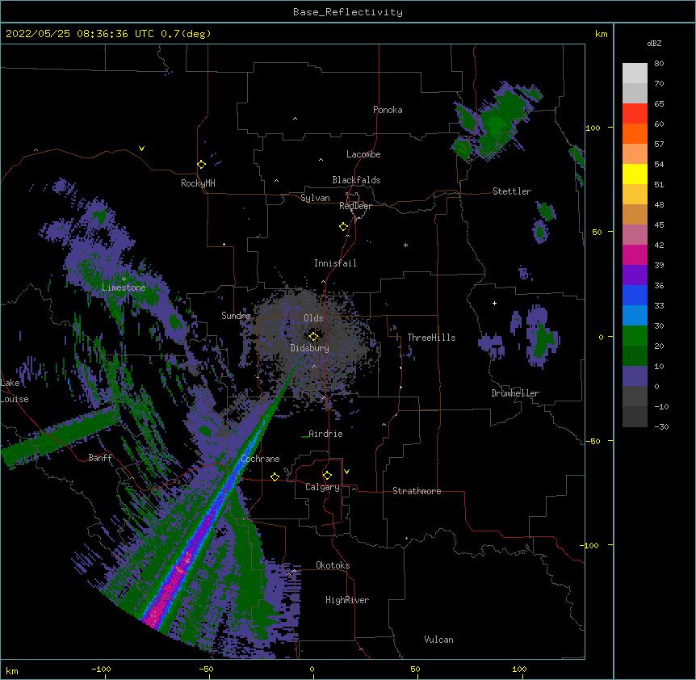Click the yellow diamond marker below Cochrane
Image resolution: width=696 pixels, height=680 pixels.
coord(275,476)
